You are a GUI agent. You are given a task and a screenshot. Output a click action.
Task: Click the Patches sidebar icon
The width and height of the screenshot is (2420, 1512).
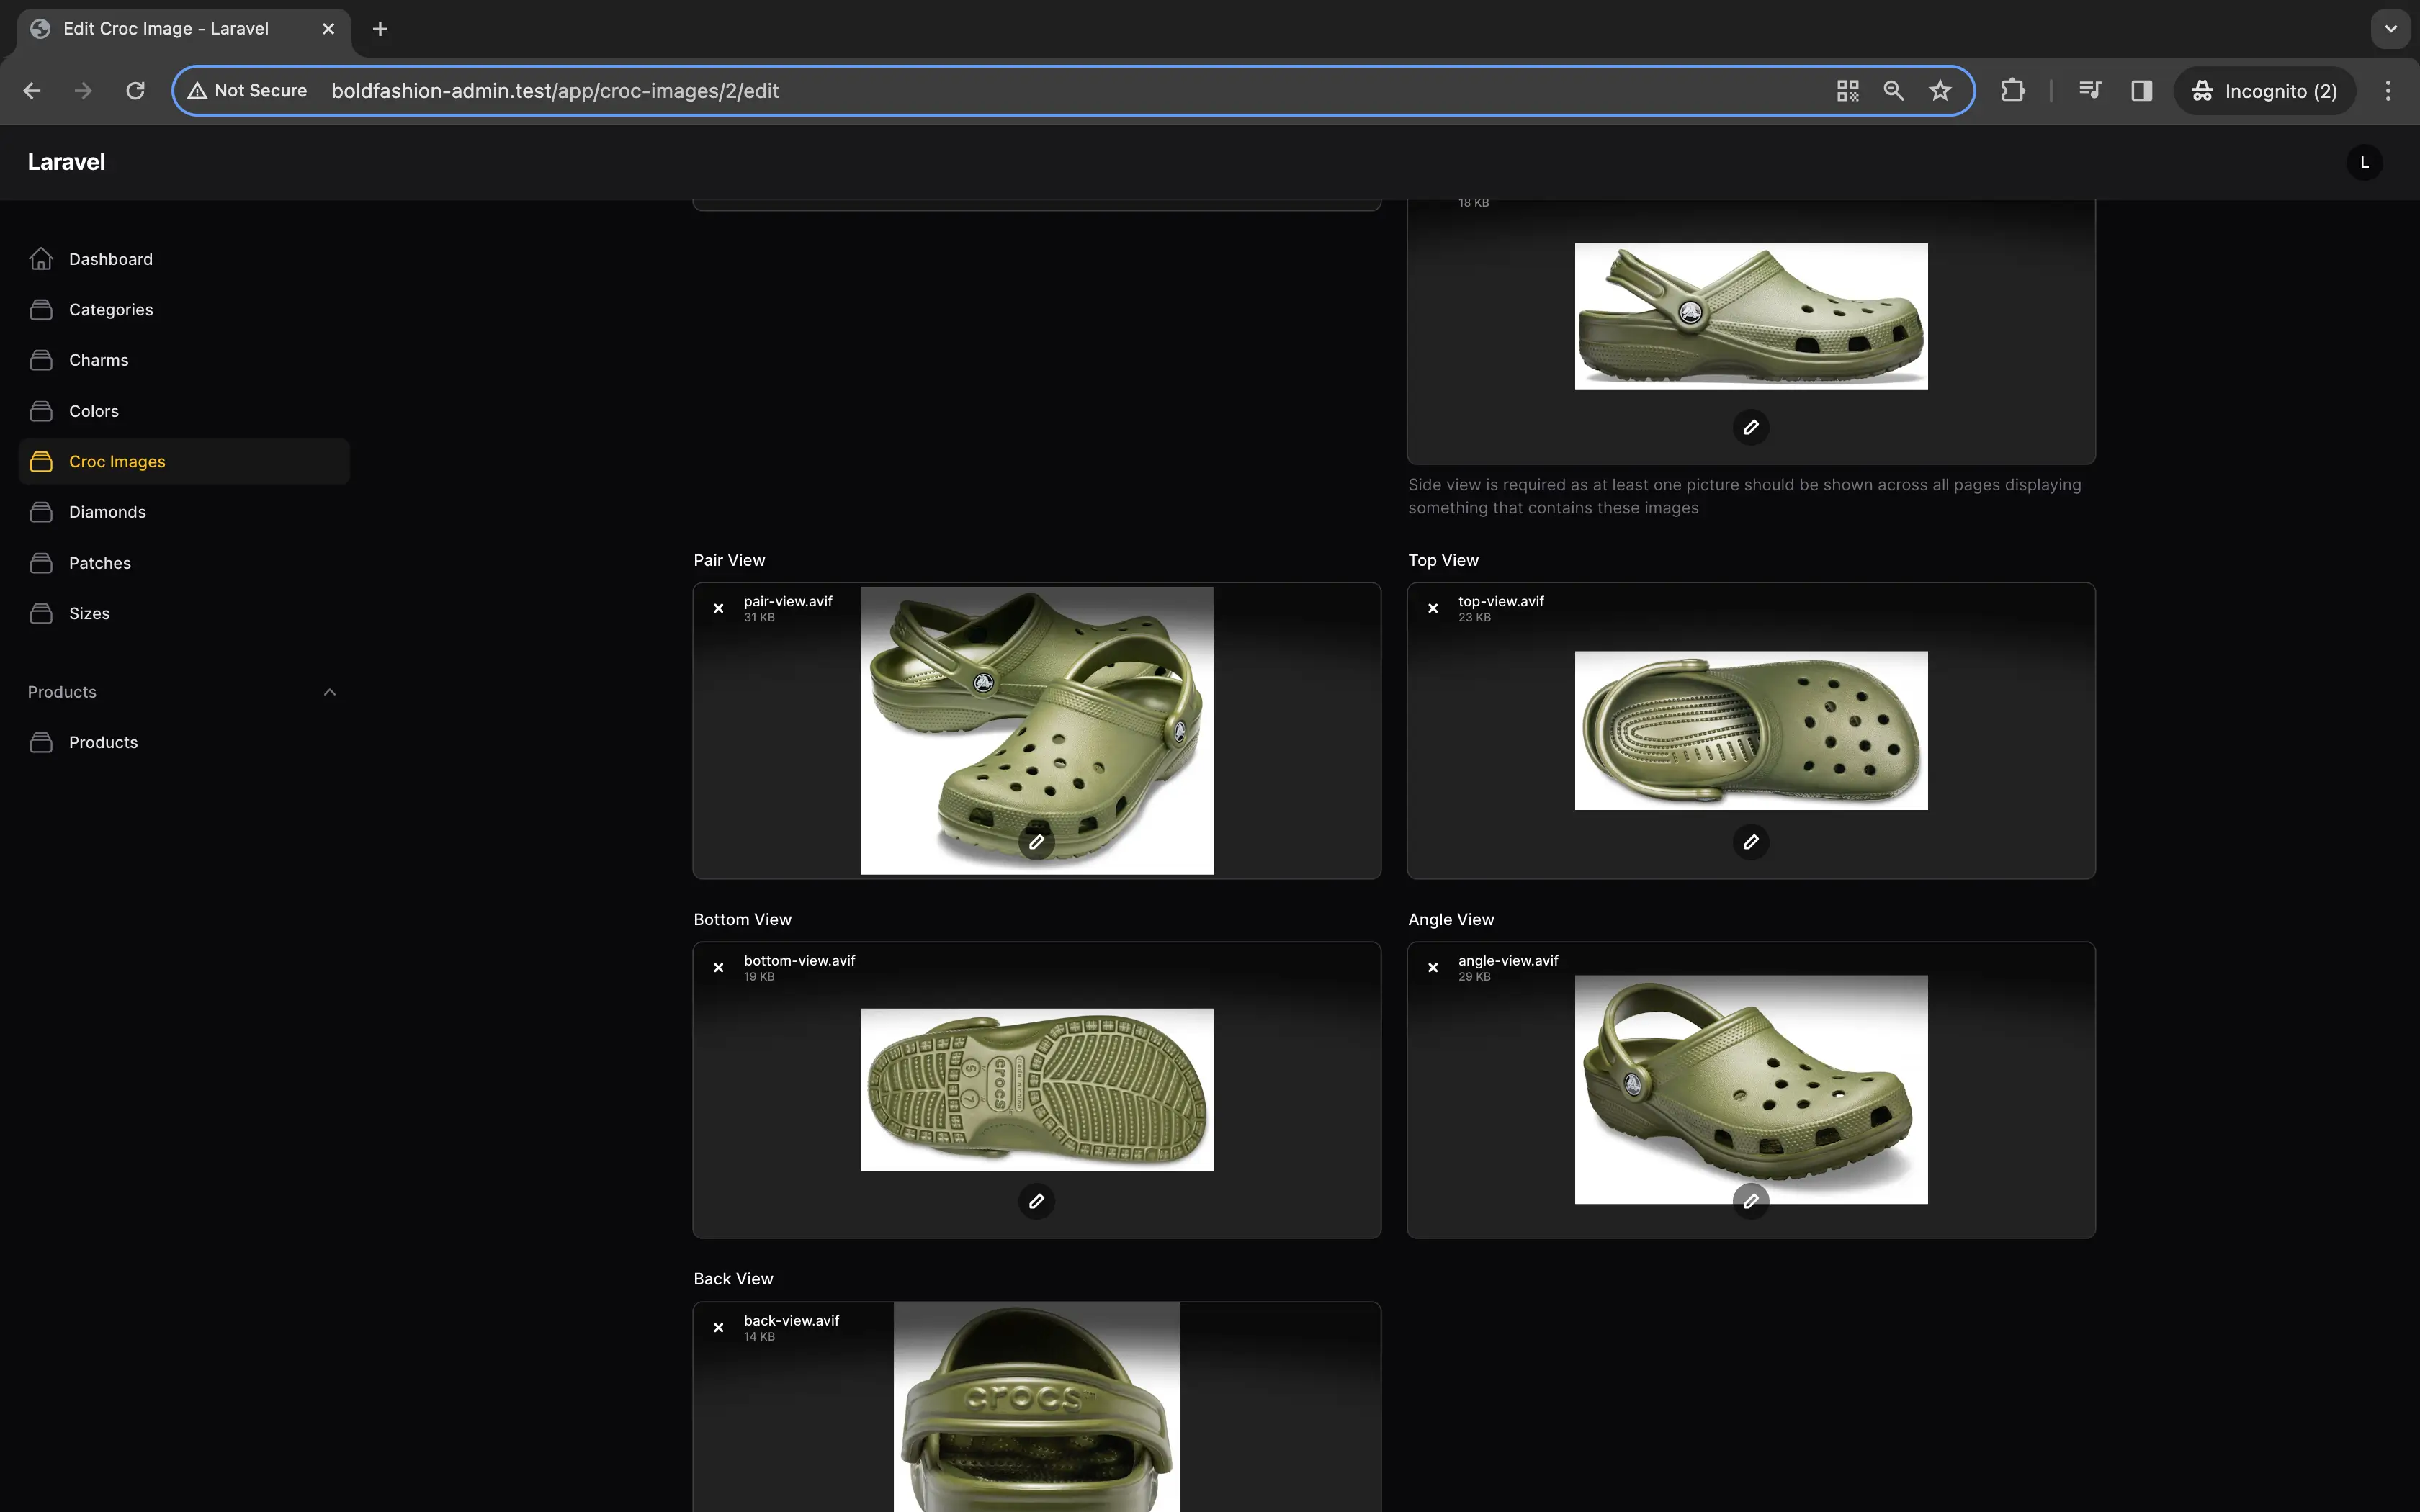pos(41,563)
